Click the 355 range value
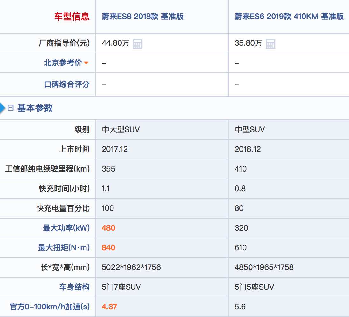Image resolution: width=349 pixels, height=317 pixels. pyautogui.click(x=108, y=169)
